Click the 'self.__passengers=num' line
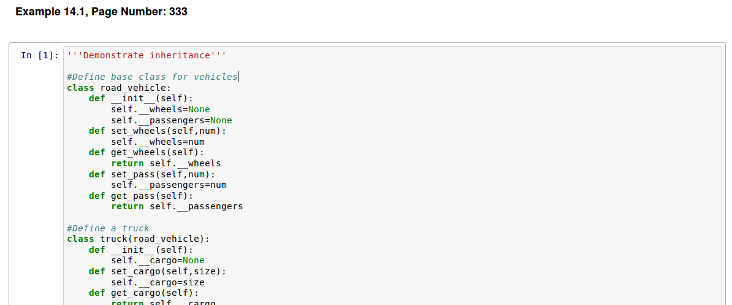 pyautogui.click(x=169, y=185)
